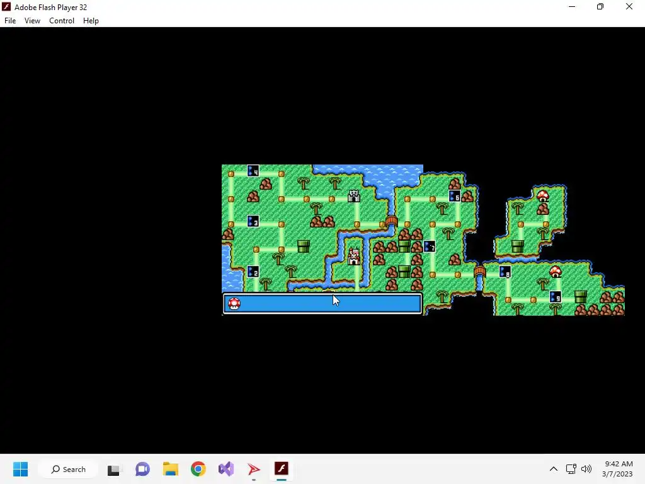Screen dimensions: 645x484
Task: Click the mushroom icon in the blue bar
Action: coord(234,304)
